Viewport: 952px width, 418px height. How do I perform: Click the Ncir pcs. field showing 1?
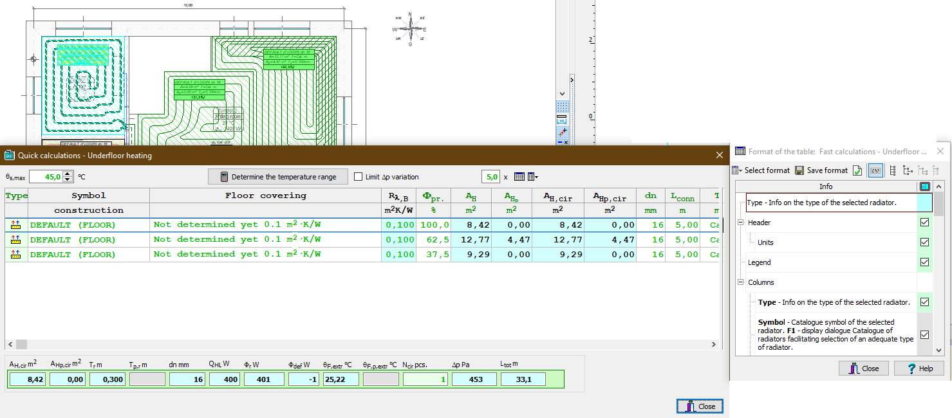[x=425, y=379]
